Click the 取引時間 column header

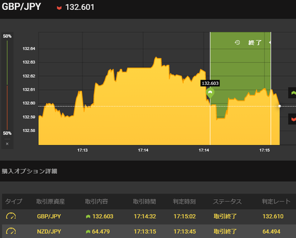click(x=144, y=202)
